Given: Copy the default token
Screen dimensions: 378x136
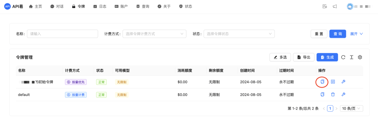Looking at the screenshot, I should [x=322, y=94].
